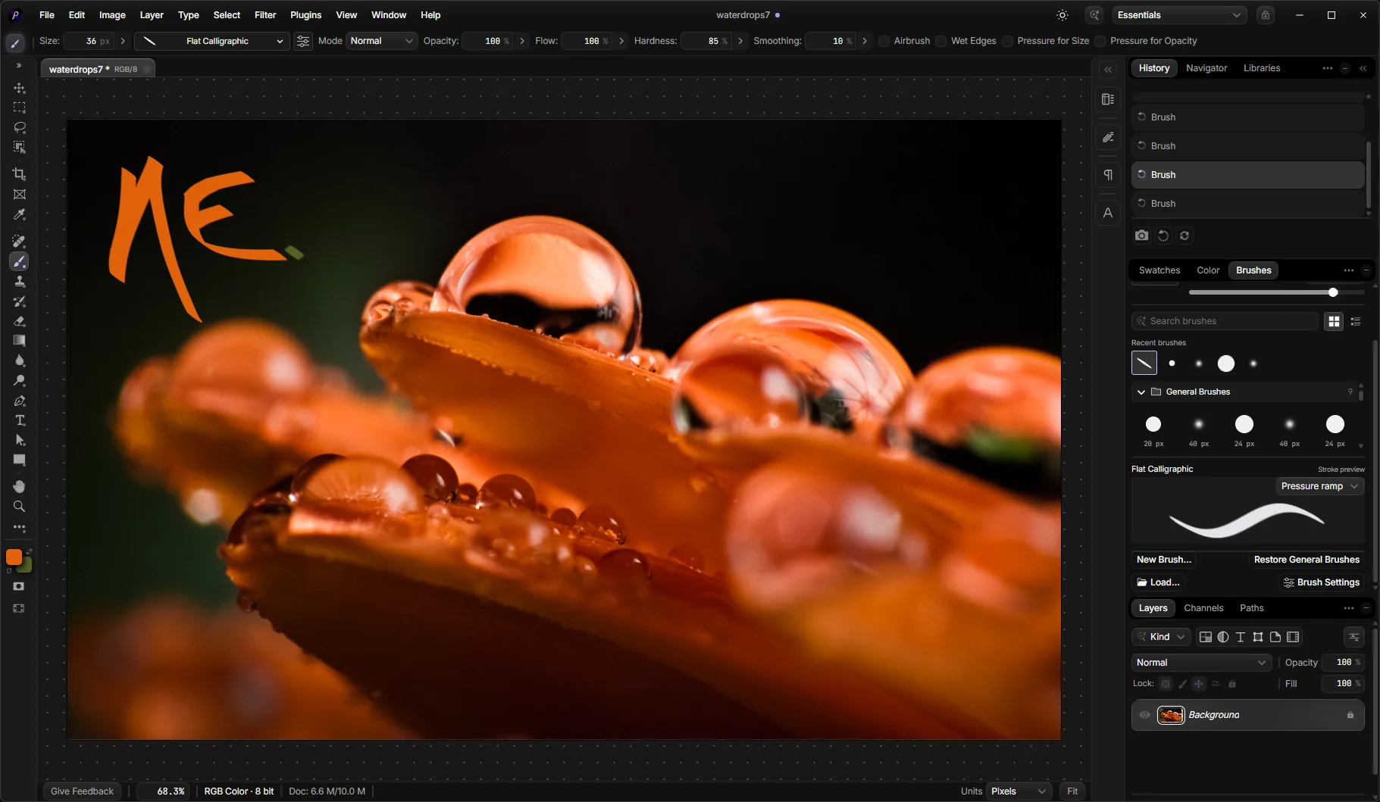Toggle Quick Mask mode icon
This screenshot has height=802, width=1380.
click(19, 586)
